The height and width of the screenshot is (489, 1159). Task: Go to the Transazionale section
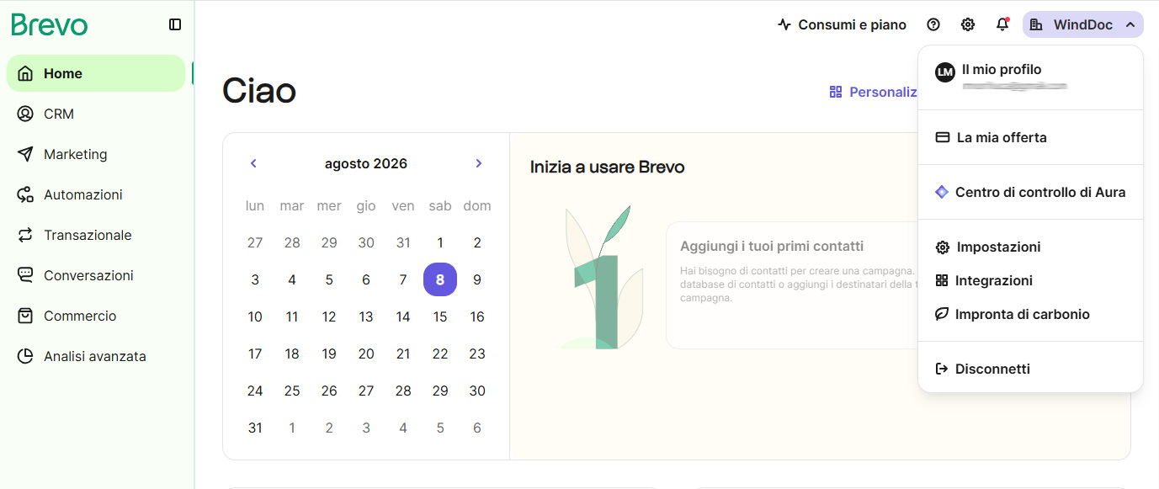[x=96, y=235]
